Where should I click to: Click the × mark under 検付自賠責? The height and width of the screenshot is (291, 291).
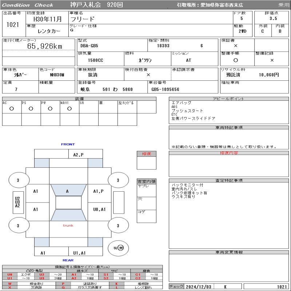click(148, 75)
